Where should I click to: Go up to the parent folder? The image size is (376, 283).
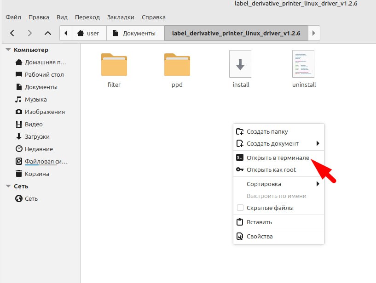click(47, 33)
